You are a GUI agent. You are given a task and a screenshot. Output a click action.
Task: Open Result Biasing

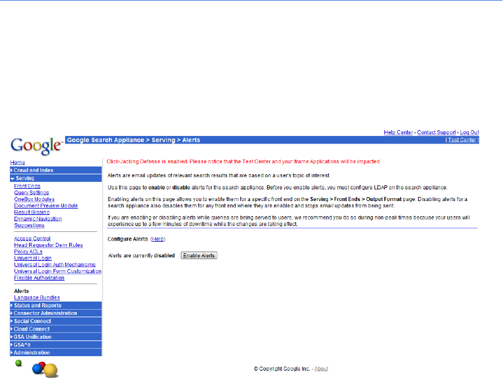[x=32, y=213]
